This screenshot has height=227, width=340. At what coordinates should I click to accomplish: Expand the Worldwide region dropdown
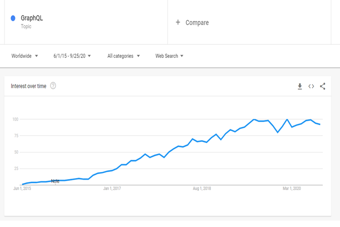point(24,56)
